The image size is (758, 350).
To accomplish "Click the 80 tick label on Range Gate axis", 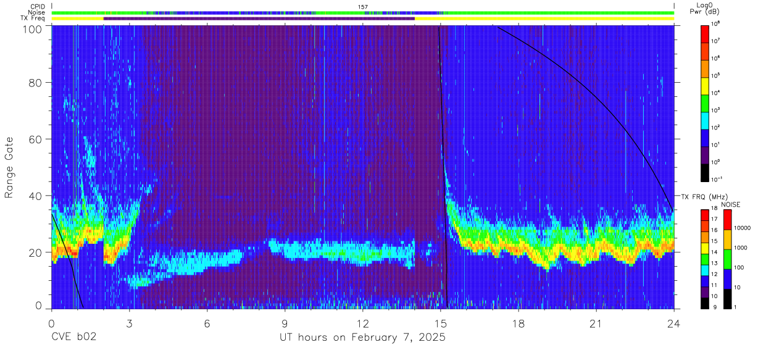I will pyautogui.click(x=36, y=83).
